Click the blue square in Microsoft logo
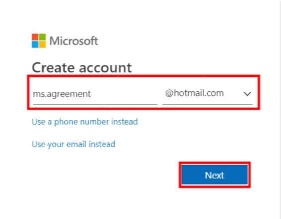The width and height of the screenshot is (281, 219). pos(35,44)
